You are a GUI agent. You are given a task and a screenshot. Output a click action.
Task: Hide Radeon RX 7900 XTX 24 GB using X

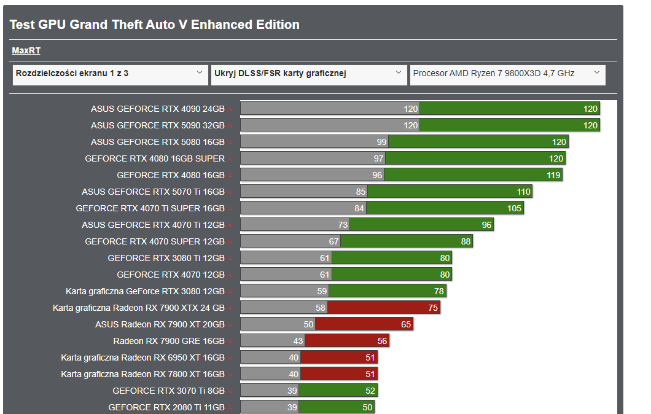(230, 308)
